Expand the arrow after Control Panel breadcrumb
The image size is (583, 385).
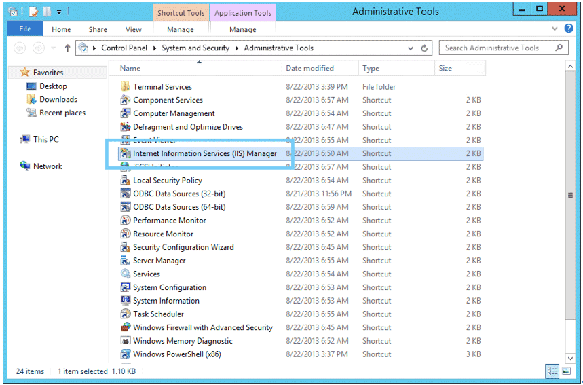click(x=154, y=48)
